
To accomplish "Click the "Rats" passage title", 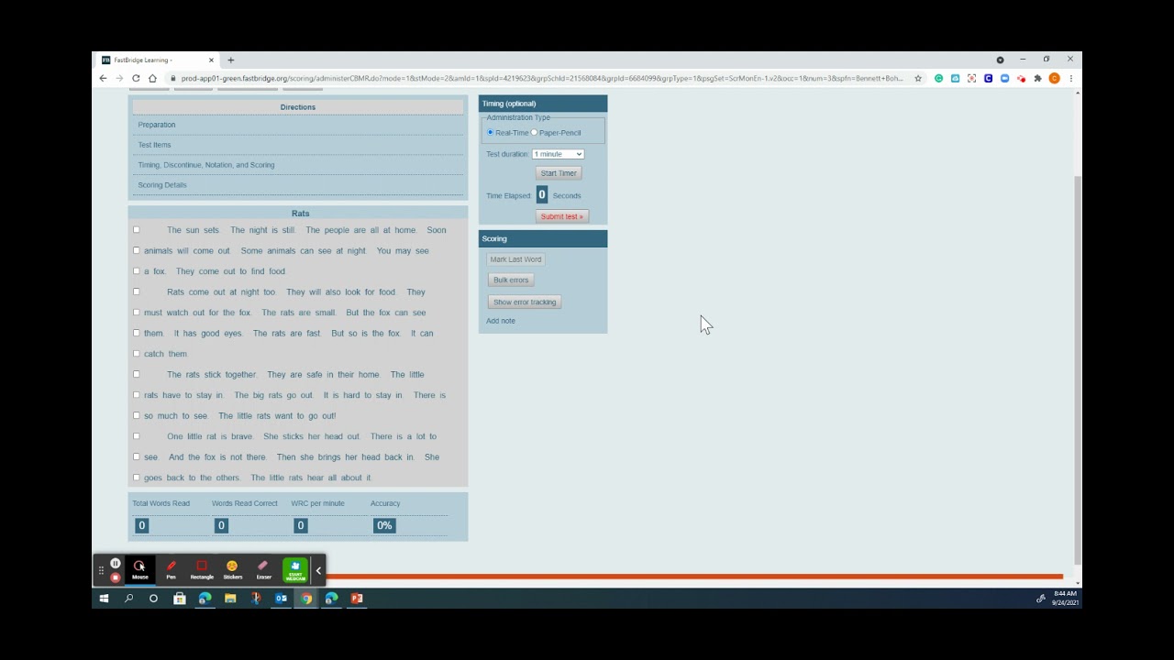I will tap(300, 214).
